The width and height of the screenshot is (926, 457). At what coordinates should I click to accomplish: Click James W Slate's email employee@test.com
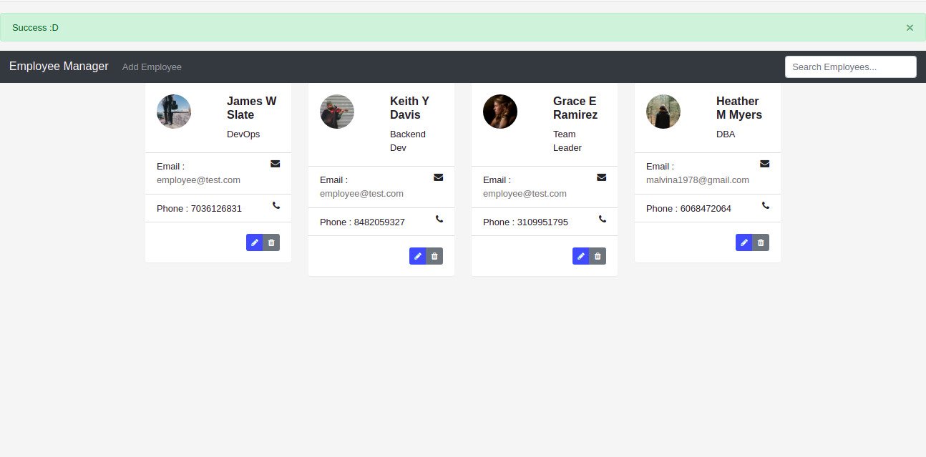pos(198,180)
